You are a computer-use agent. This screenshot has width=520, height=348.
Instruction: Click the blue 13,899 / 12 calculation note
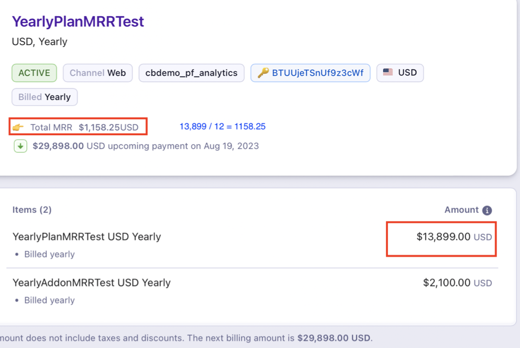pyautogui.click(x=222, y=127)
